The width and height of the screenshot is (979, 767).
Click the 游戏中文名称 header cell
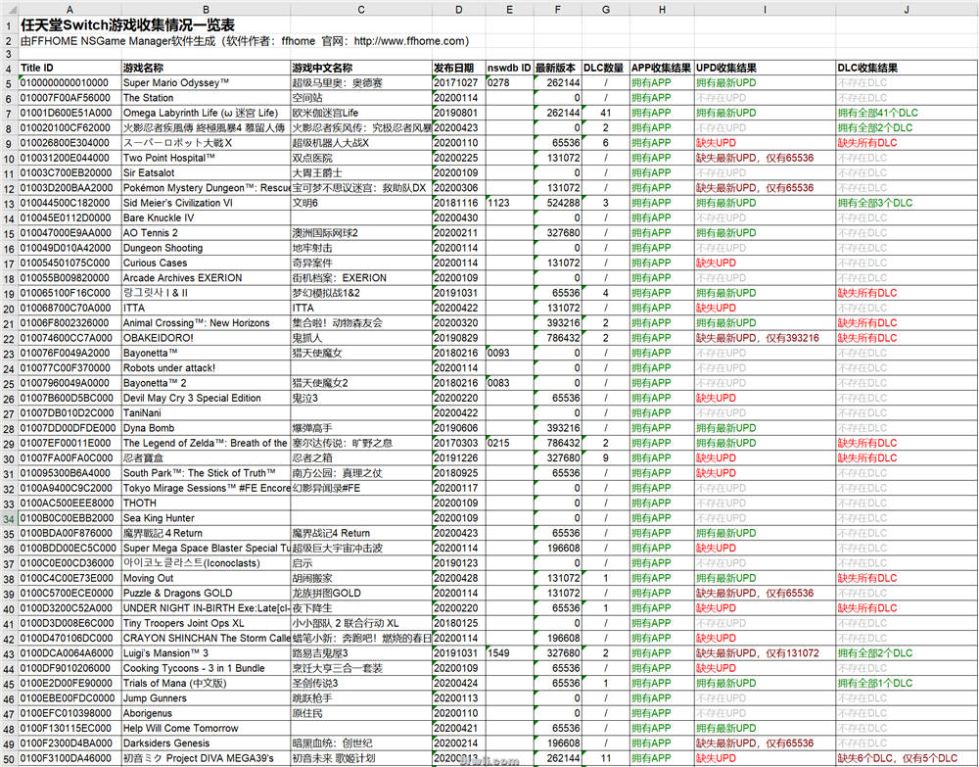361,68
